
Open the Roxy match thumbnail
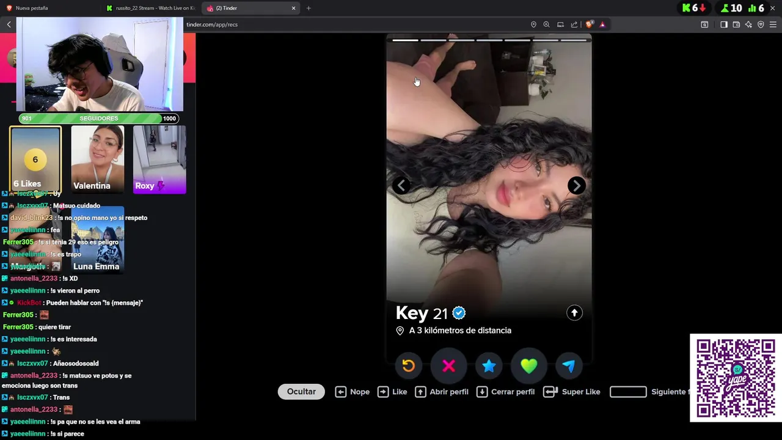tap(159, 159)
